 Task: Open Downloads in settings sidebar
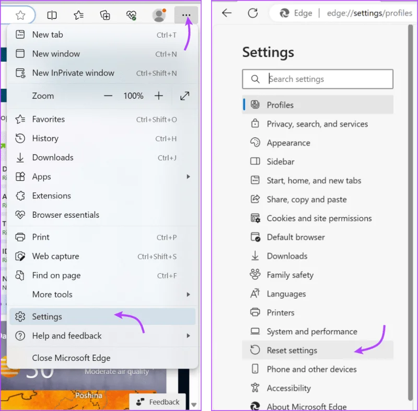point(318,256)
